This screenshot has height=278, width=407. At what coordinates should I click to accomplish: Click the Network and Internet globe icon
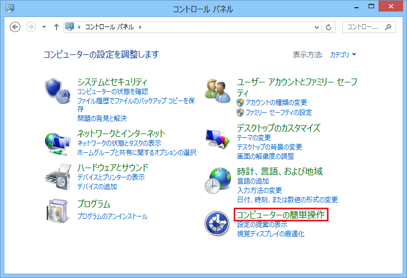58,144
